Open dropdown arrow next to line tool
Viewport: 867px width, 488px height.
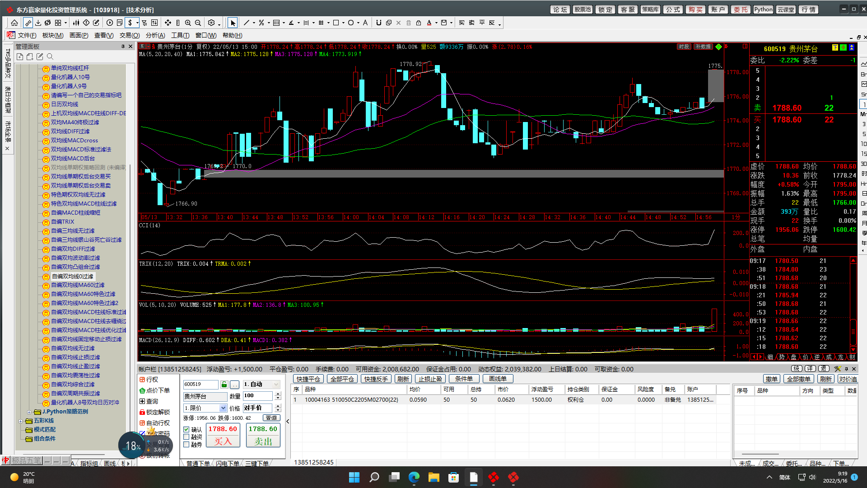pyautogui.click(x=254, y=23)
